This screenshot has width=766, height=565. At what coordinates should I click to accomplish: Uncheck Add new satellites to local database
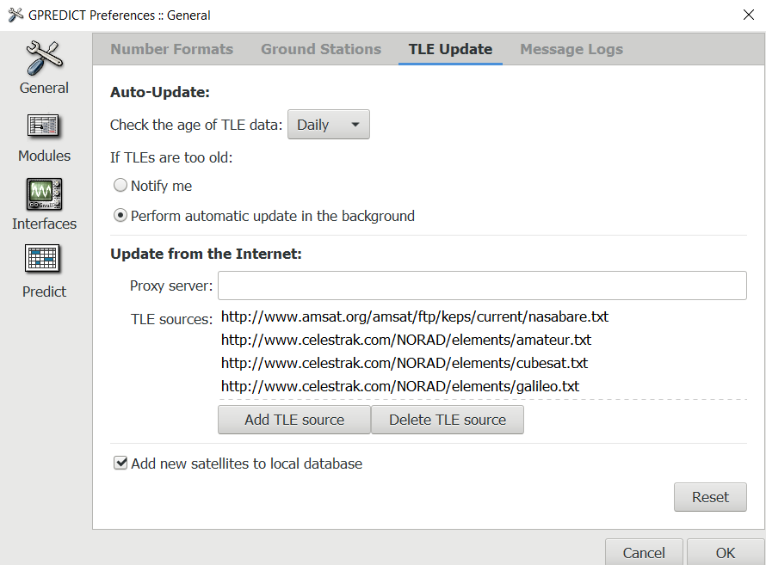tap(120, 463)
